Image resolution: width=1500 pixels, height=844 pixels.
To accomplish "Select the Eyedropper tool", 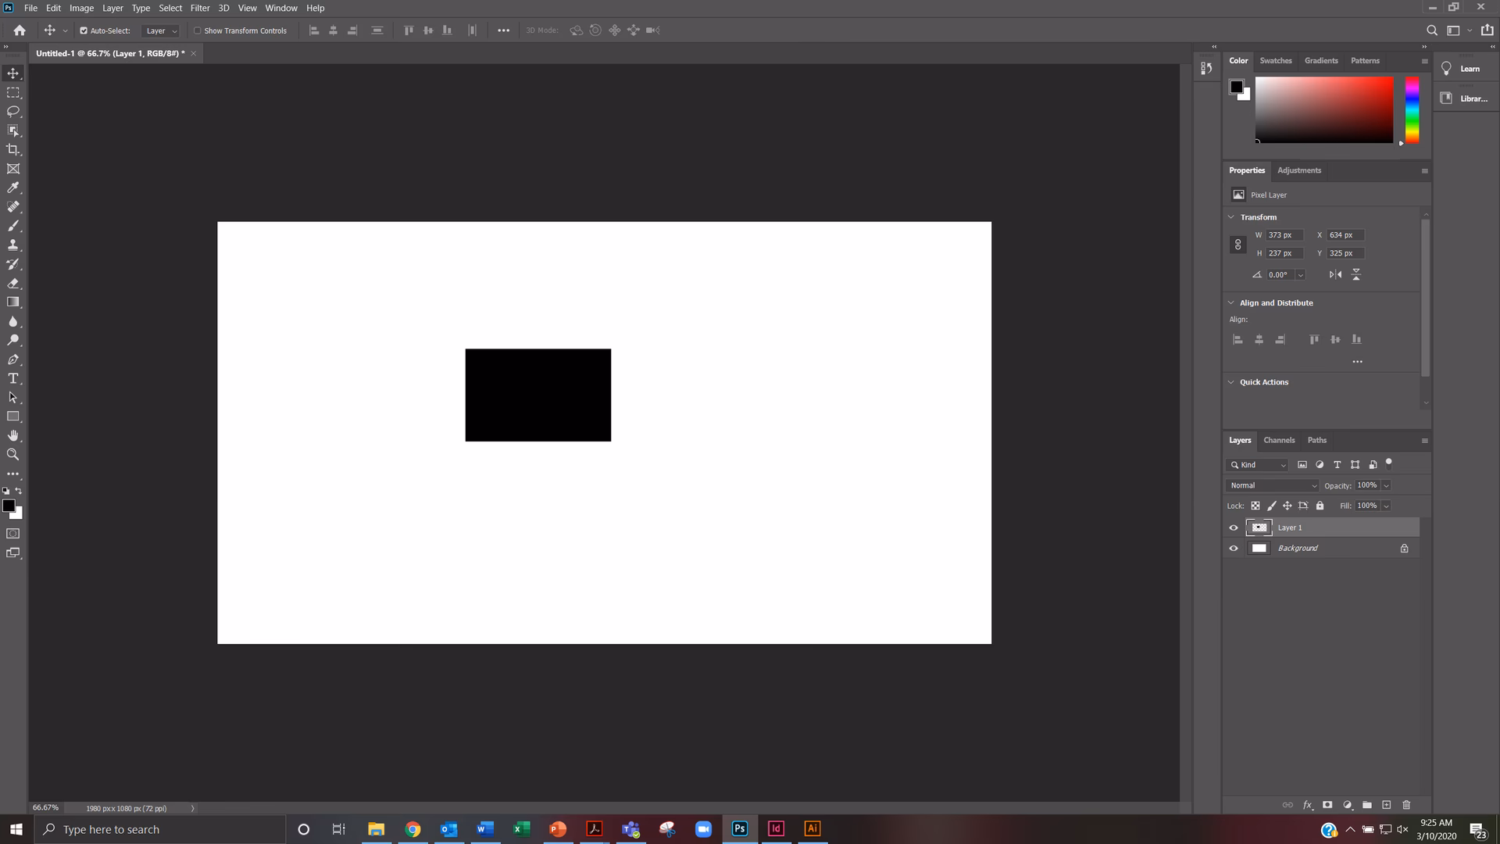I will [x=12, y=188].
